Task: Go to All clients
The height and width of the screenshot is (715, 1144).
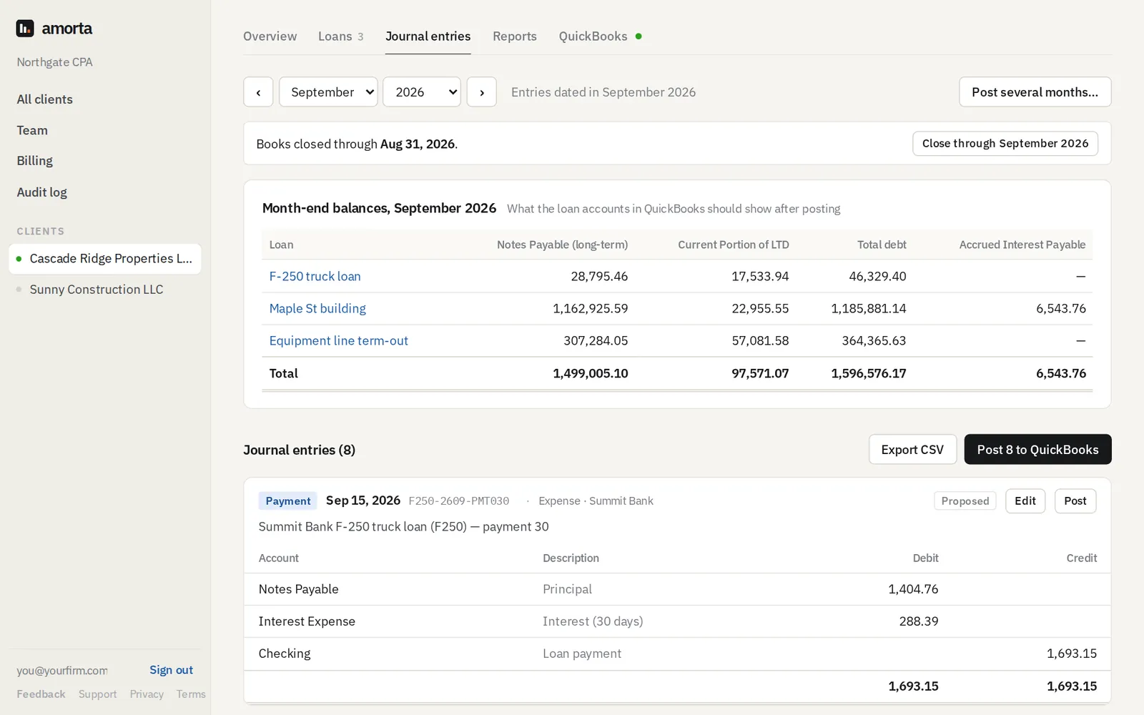Action: pos(45,99)
